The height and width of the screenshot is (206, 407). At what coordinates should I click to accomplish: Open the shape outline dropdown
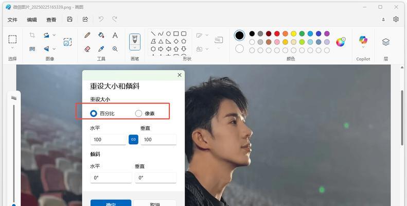coord(207,35)
